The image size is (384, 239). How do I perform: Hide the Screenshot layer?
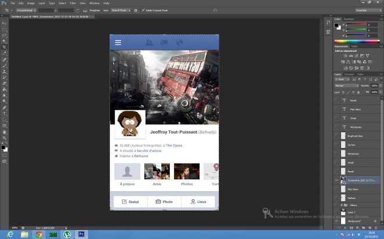coord(336,180)
